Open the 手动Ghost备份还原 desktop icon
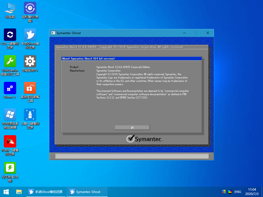Viewport: 263px width, 197px height. tap(30, 35)
